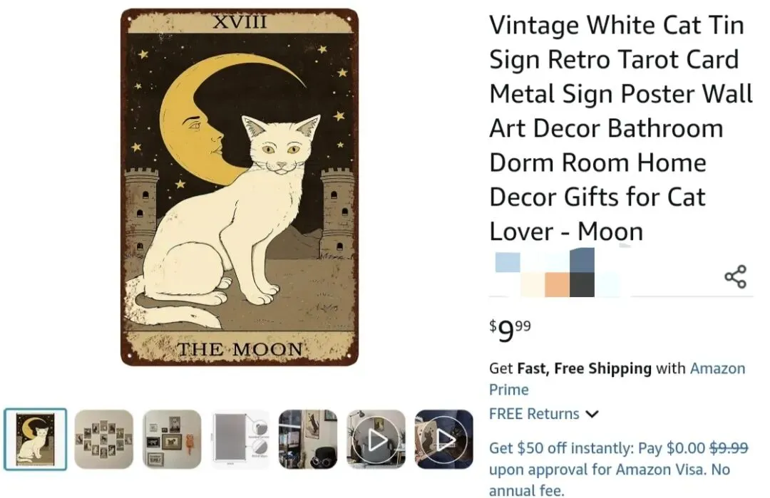Show the framed wall art thumbnail with orange cat
The width and height of the screenshot is (770, 498).
coord(172,440)
